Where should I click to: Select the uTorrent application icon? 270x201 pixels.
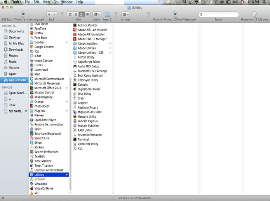pos(32,179)
